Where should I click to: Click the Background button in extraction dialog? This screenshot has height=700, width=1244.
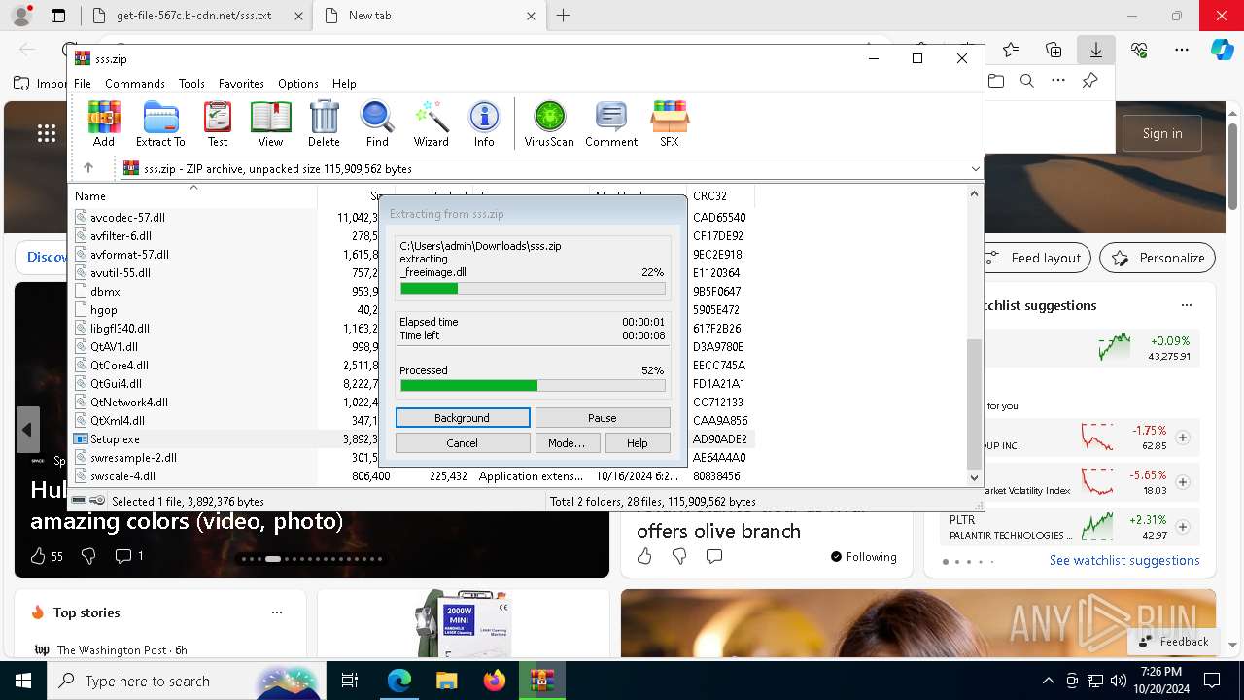(463, 418)
